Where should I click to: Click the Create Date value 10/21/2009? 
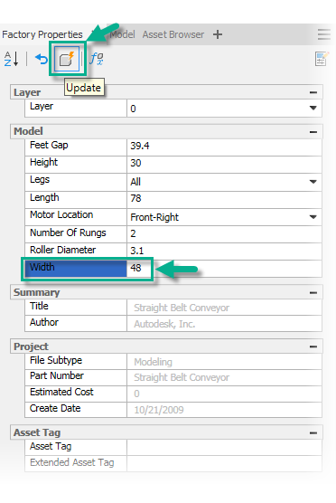224,409
